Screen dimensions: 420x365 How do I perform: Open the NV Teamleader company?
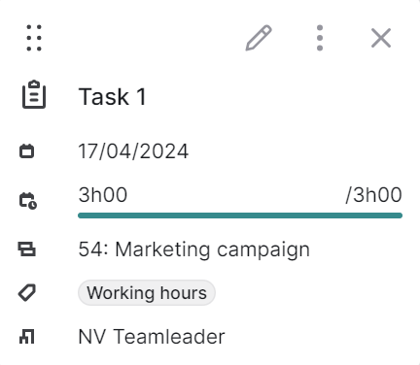tap(152, 337)
